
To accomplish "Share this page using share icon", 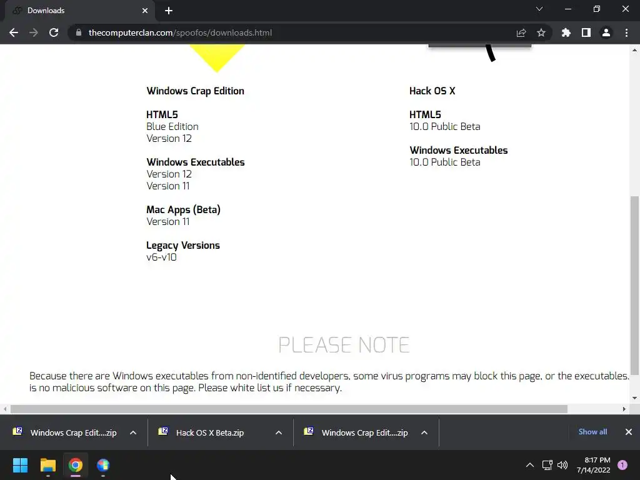I will 521,32.
